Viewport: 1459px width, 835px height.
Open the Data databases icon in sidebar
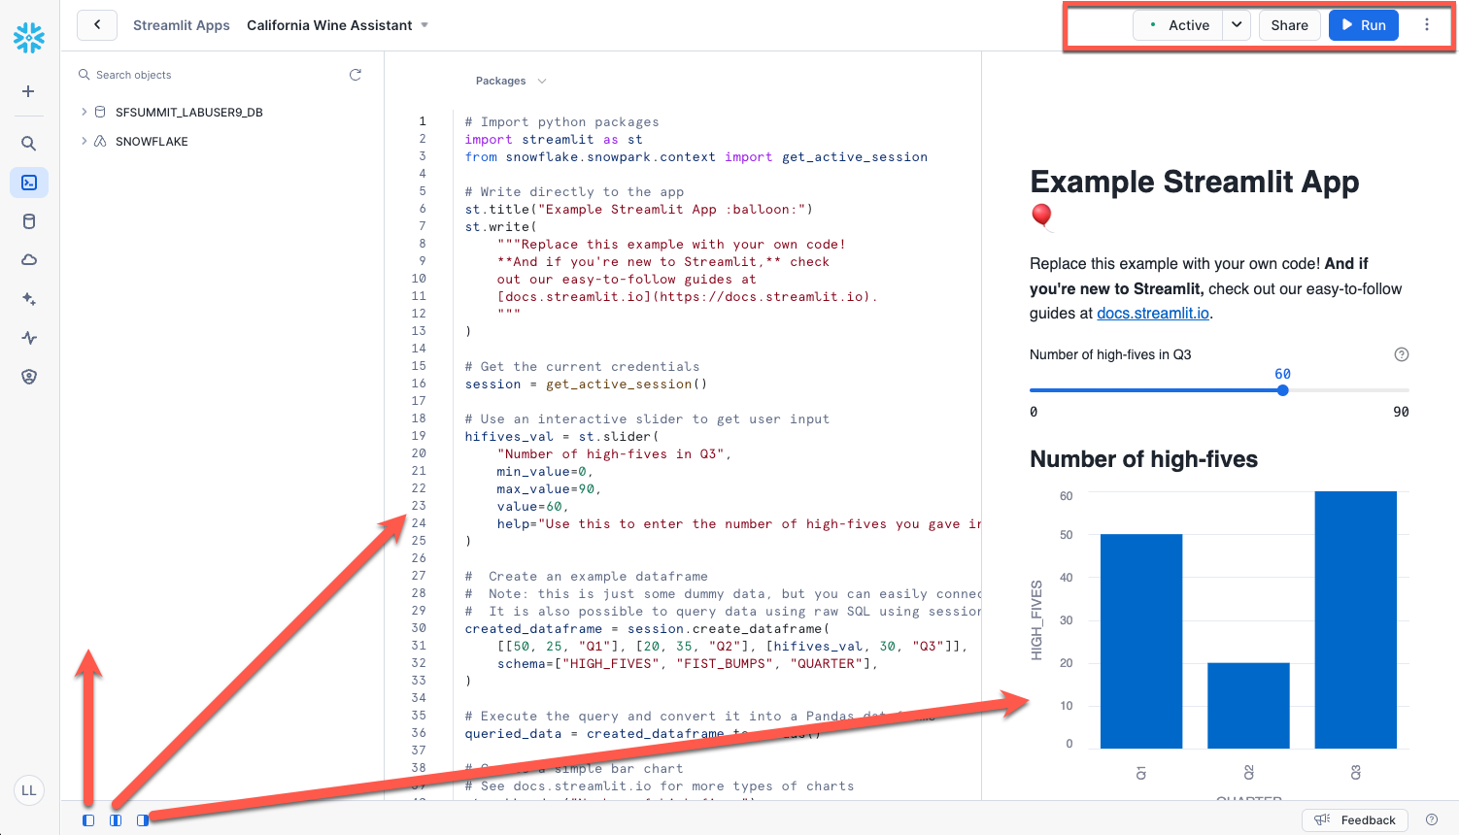[x=28, y=220]
